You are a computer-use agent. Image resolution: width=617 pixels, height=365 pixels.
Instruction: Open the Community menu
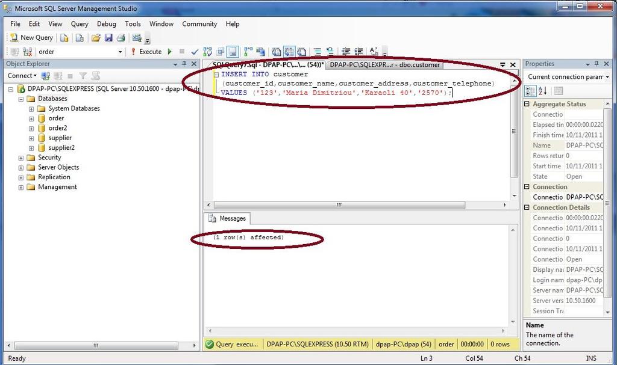199,24
